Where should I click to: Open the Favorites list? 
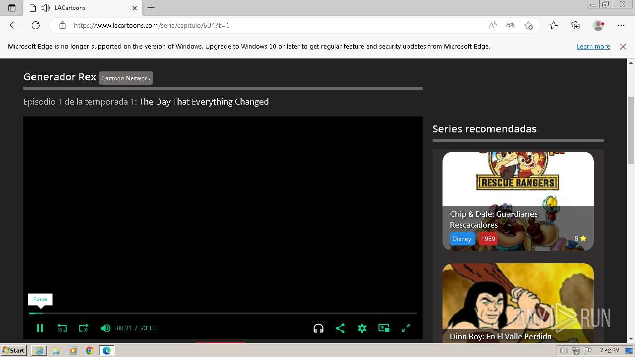pos(554,25)
